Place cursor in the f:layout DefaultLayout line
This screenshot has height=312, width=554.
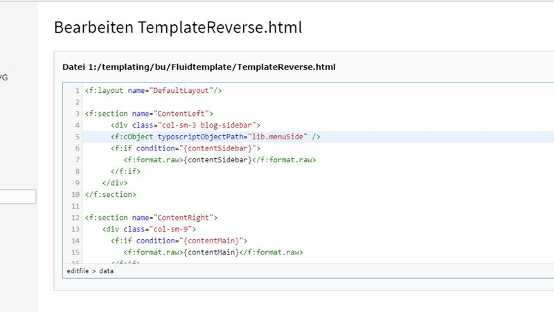coord(153,90)
